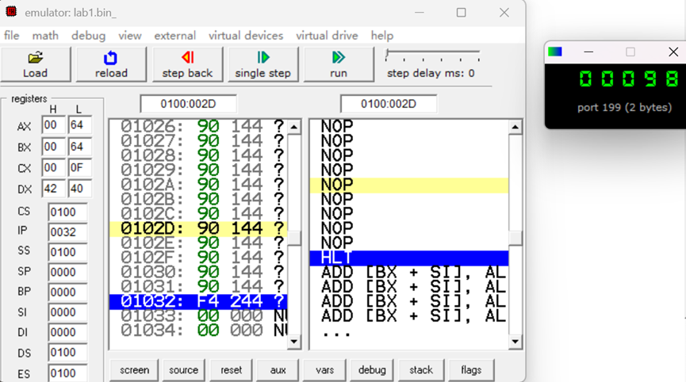The image size is (686, 382).
Task: Click the CX low byte field 0F
Action: click(79, 168)
